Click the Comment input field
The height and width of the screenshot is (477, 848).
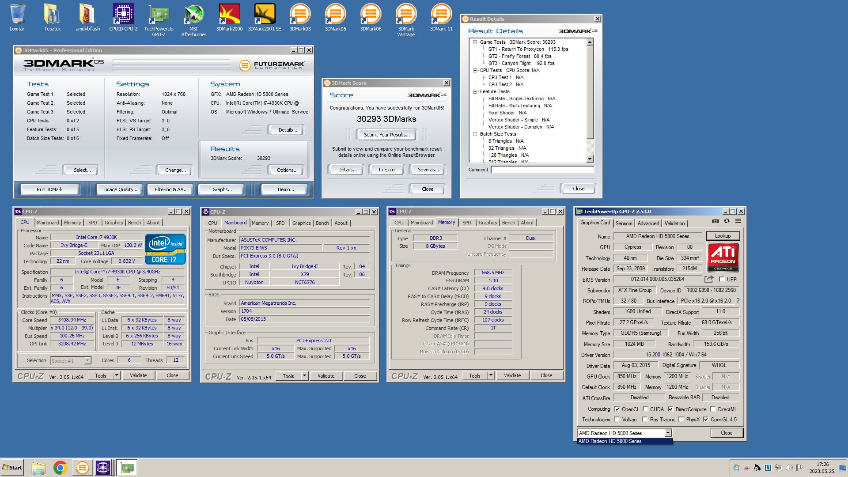(x=542, y=170)
